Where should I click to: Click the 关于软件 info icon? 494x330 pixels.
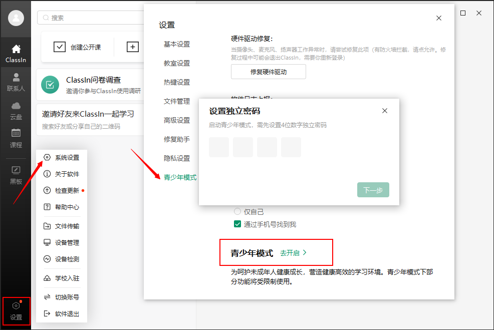tap(47, 174)
